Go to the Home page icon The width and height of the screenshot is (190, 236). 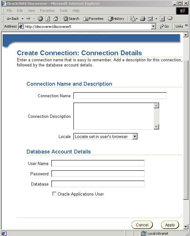coord(56,19)
